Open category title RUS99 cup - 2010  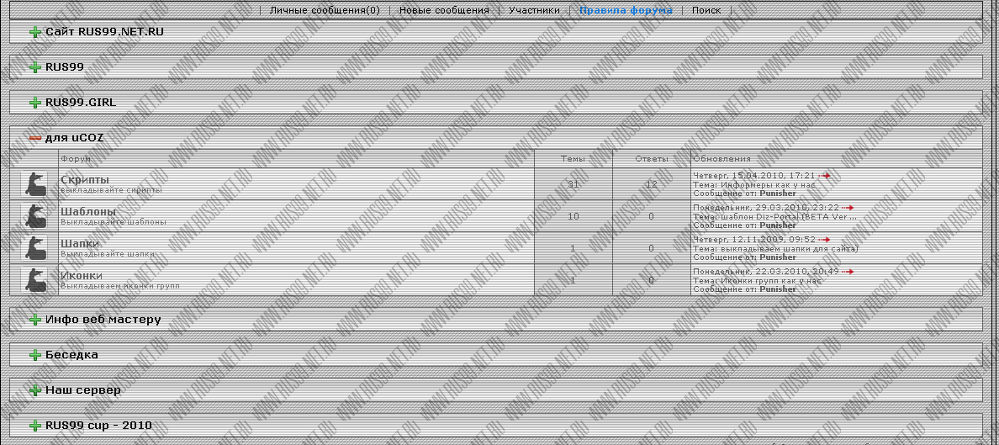point(98,426)
